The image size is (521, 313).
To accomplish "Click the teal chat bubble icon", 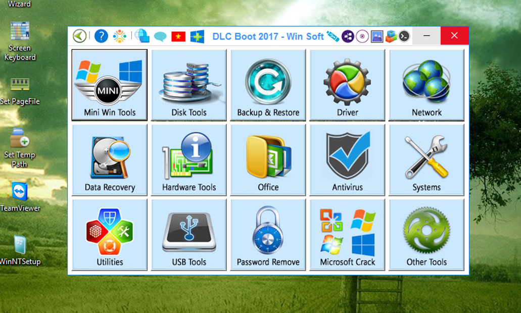I will tap(160, 36).
